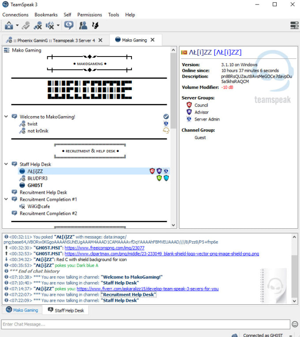This screenshot has width=300, height=337.
Task: Select user BŁUDF!R3
Action: tap(37, 178)
